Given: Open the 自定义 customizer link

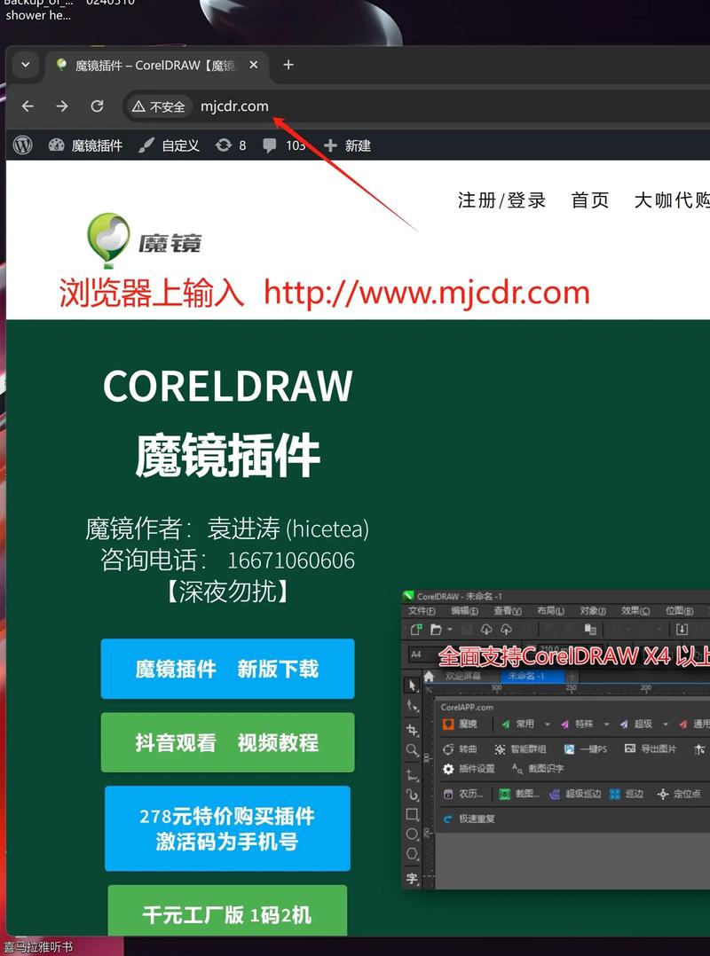Looking at the screenshot, I should pyautogui.click(x=169, y=145).
